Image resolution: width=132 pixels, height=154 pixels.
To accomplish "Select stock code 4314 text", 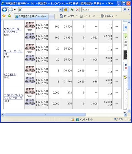I will click(x=7, y=35).
